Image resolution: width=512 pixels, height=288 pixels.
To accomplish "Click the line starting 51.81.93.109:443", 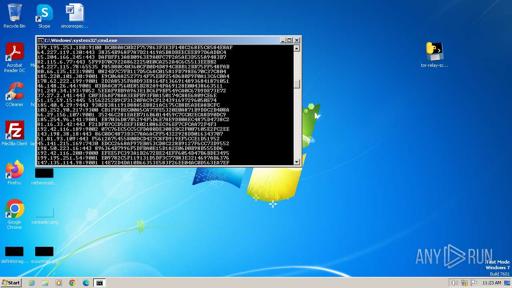I will click(x=128, y=139).
